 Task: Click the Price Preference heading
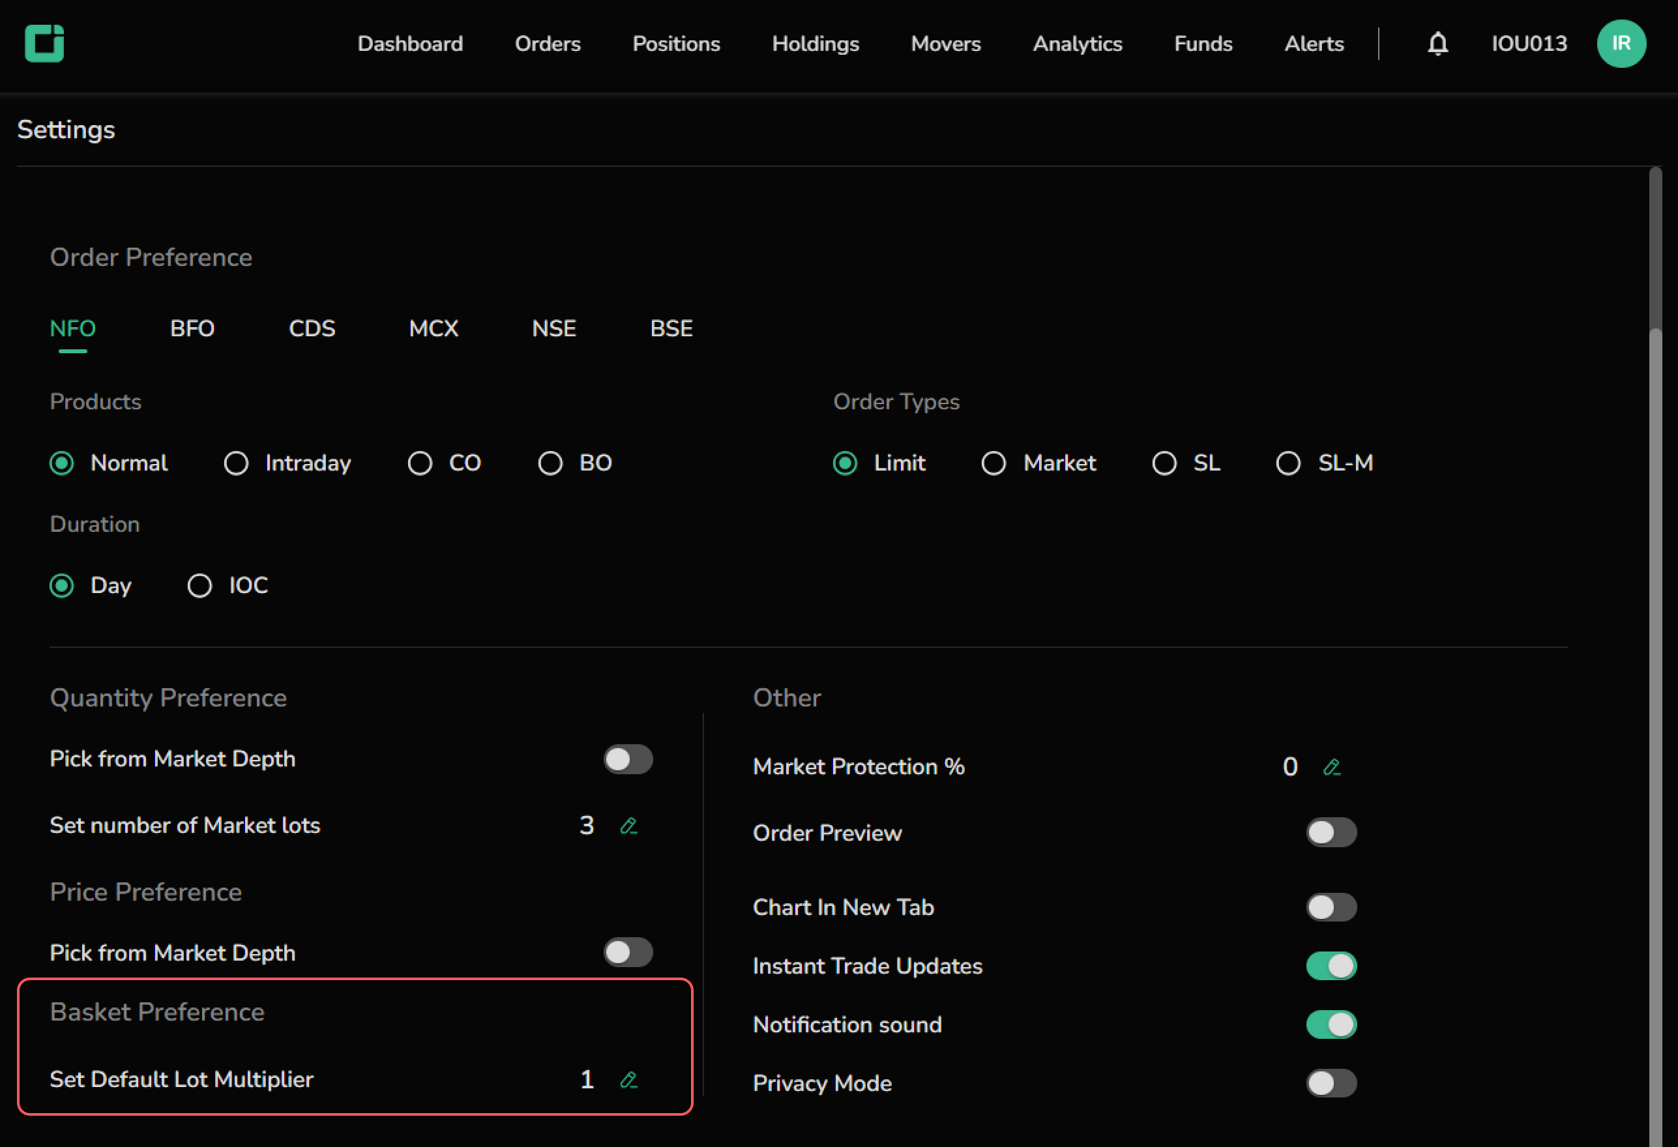[x=145, y=892]
